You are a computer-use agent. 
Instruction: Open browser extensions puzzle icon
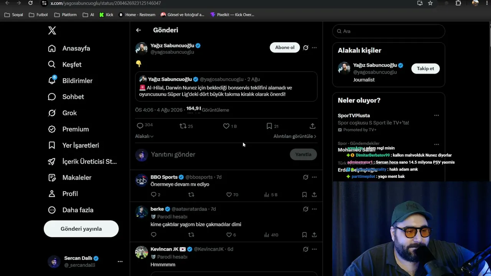458,3
